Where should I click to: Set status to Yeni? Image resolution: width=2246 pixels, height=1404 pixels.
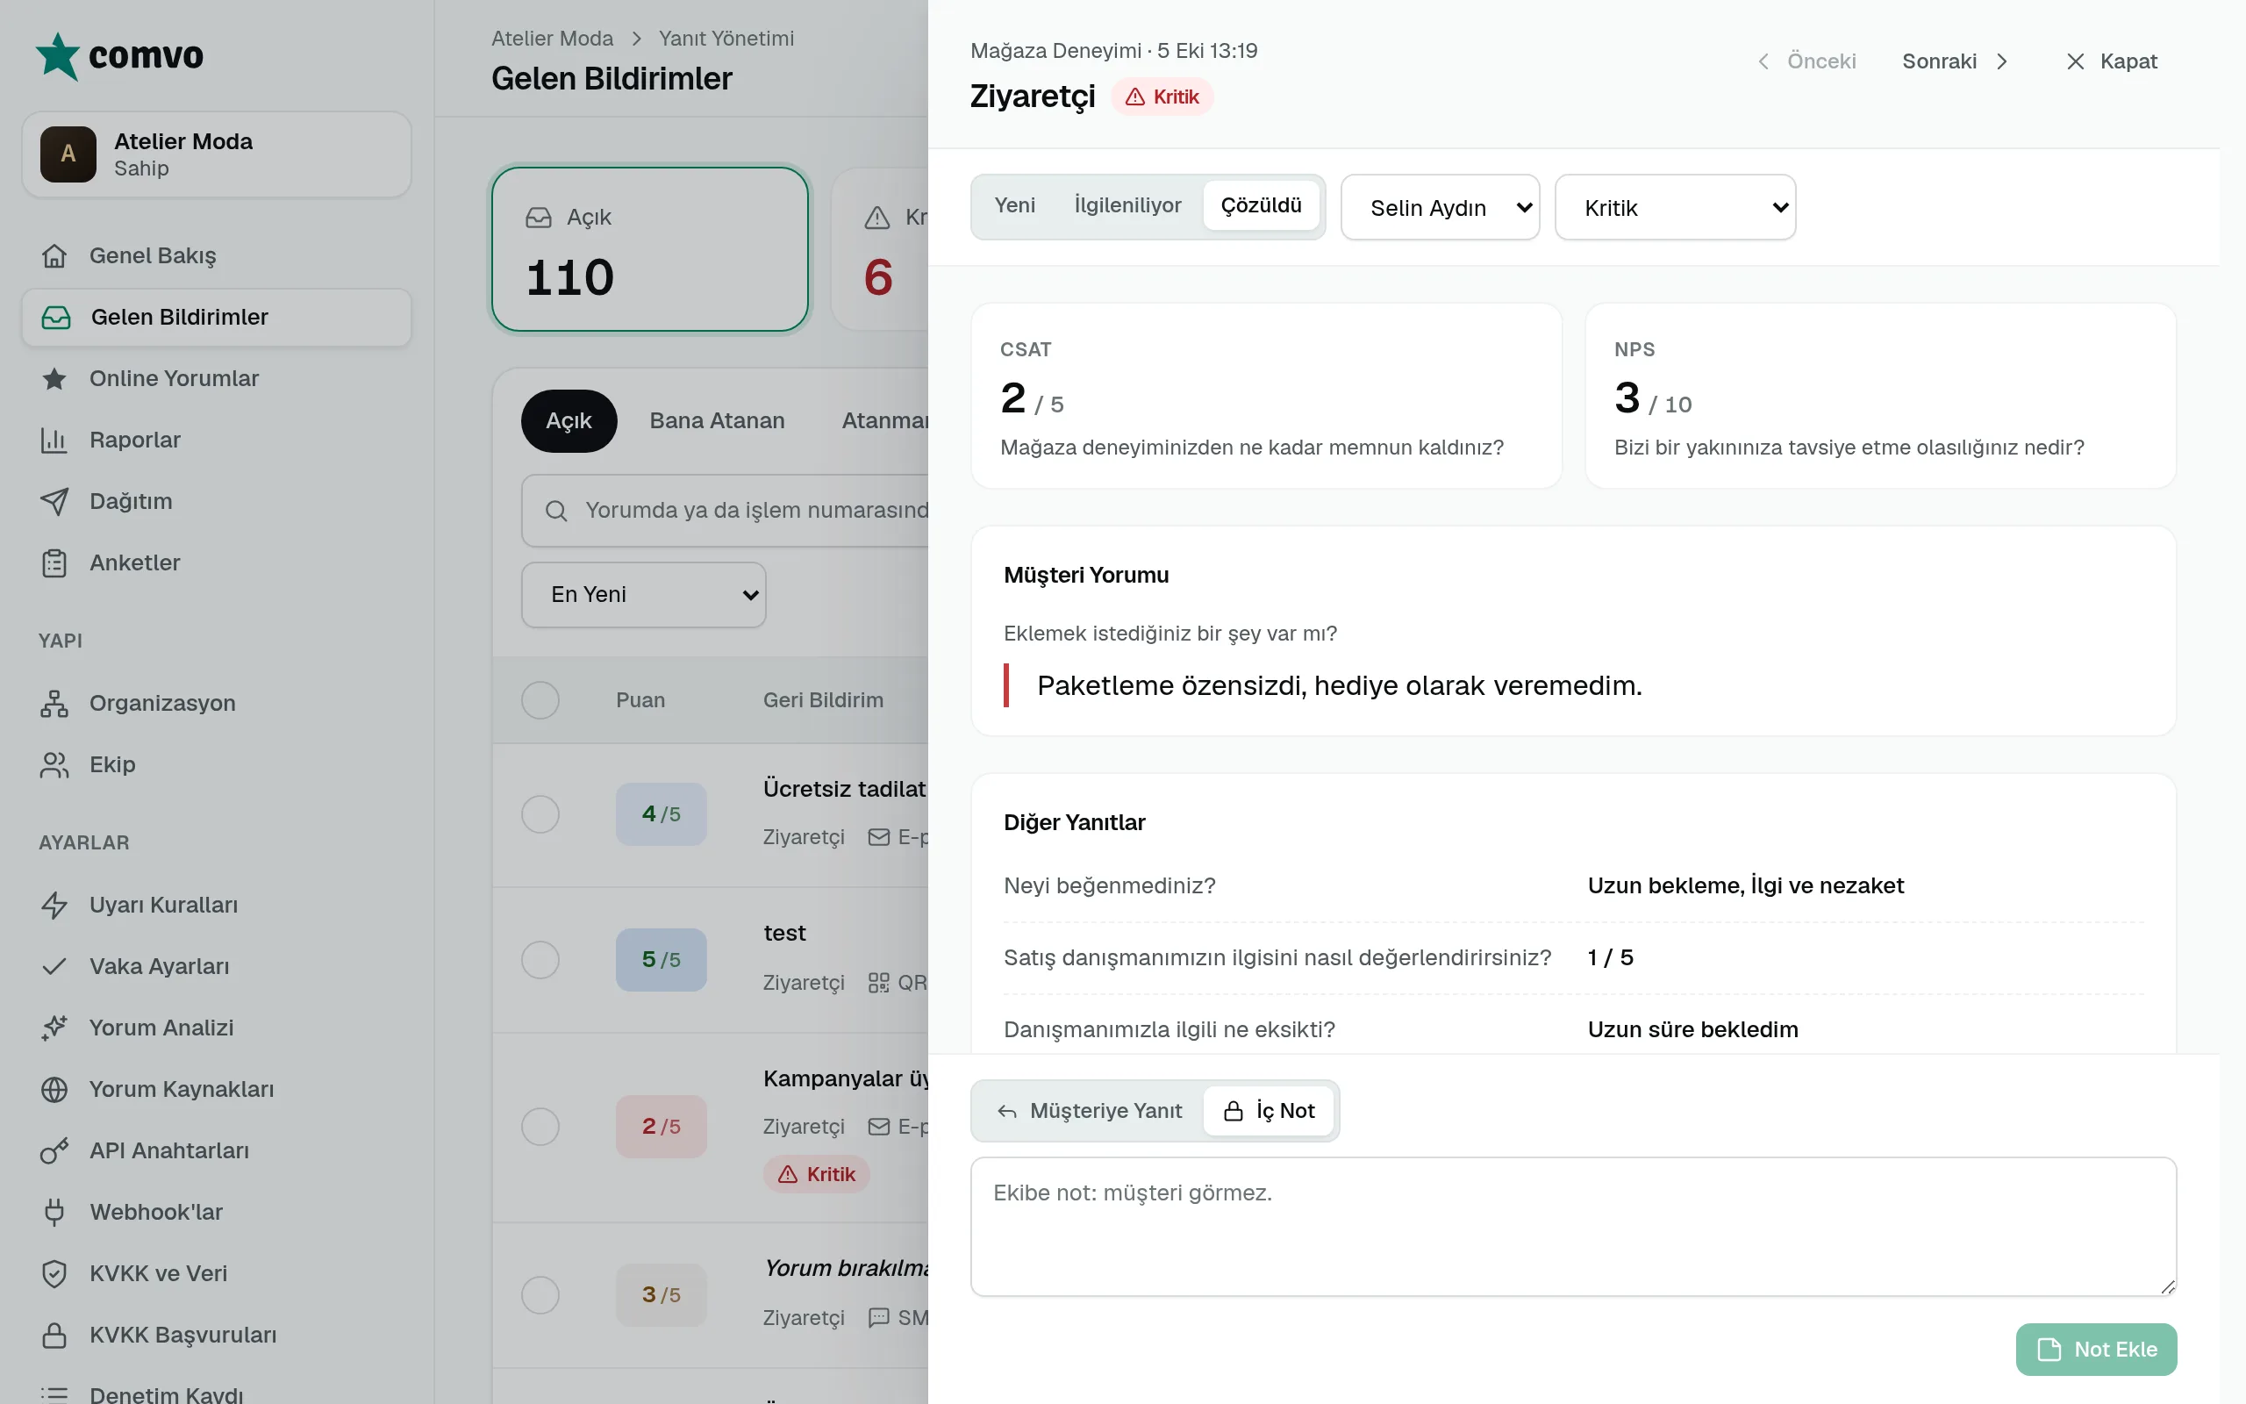click(1014, 205)
